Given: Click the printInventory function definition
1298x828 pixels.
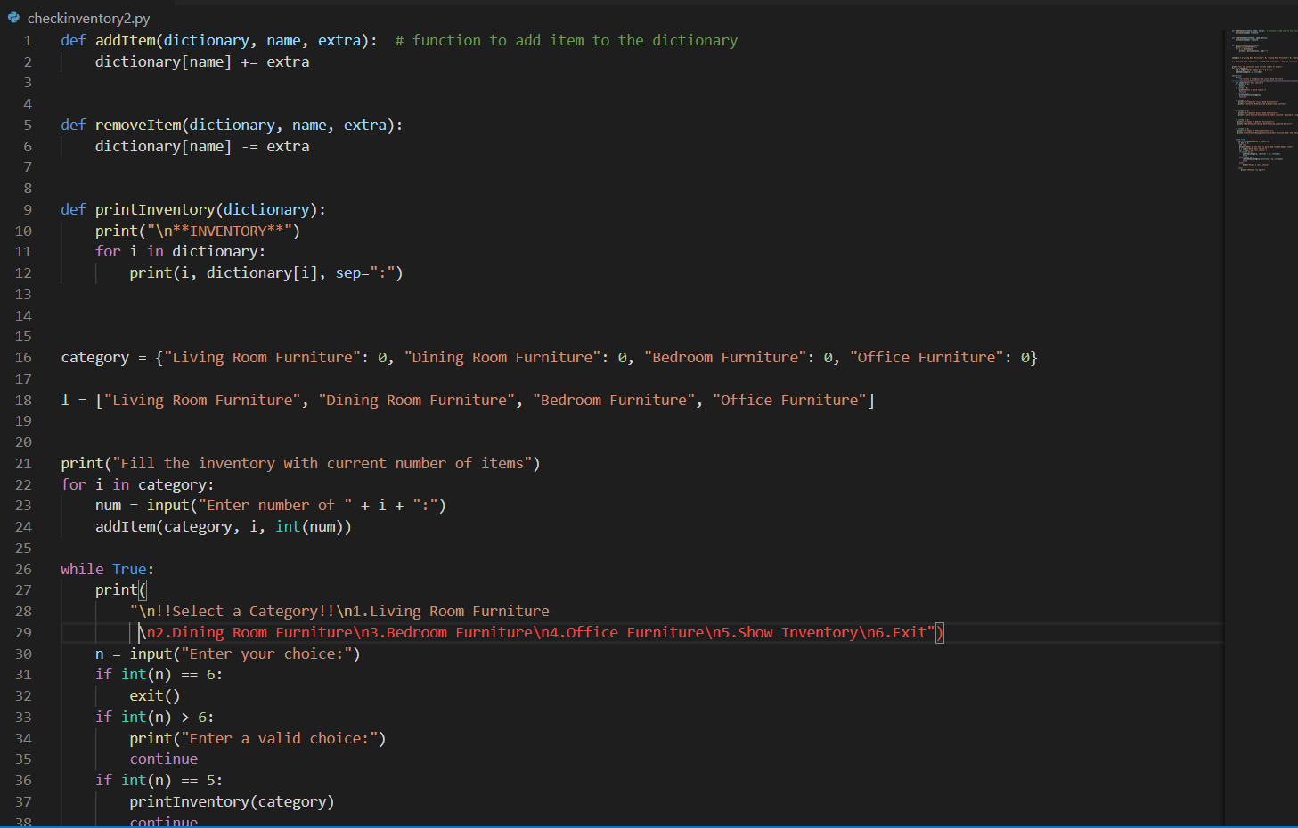Looking at the screenshot, I should 156,208.
